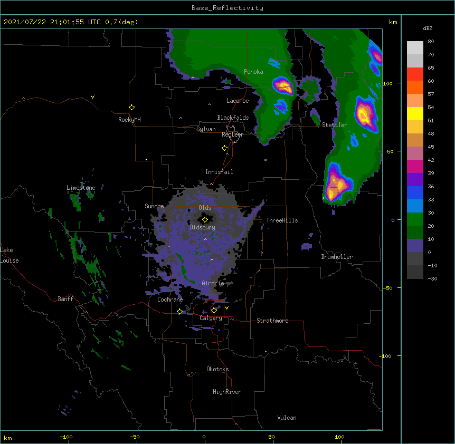Click the Vulcan label
Image resolution: width=455 pixels, height=444 pixels.
point(287,418)
